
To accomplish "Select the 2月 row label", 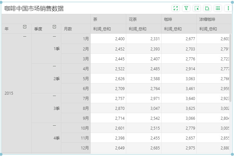I will click(x=76, y=49).
